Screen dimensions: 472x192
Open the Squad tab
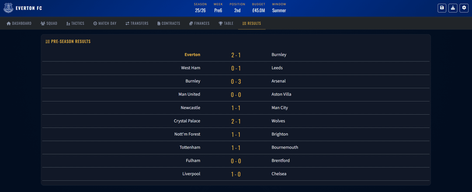click(x=49, y=23)
